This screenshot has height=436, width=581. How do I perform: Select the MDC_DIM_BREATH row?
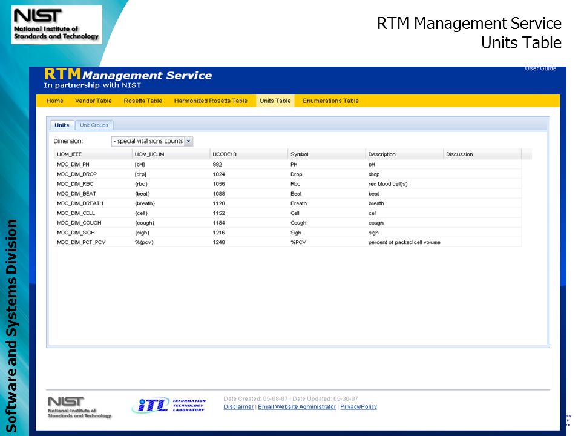pyautogui.click(x=288, y=203)
